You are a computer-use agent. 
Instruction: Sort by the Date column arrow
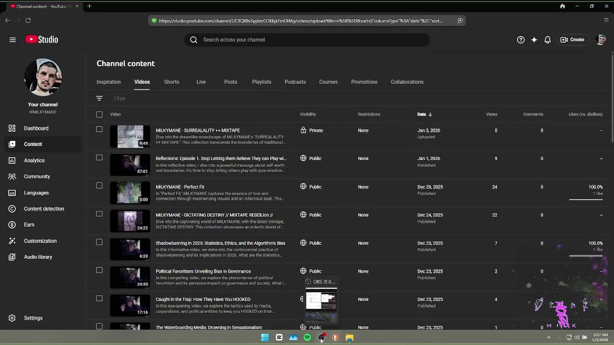[x=430, y=115]
